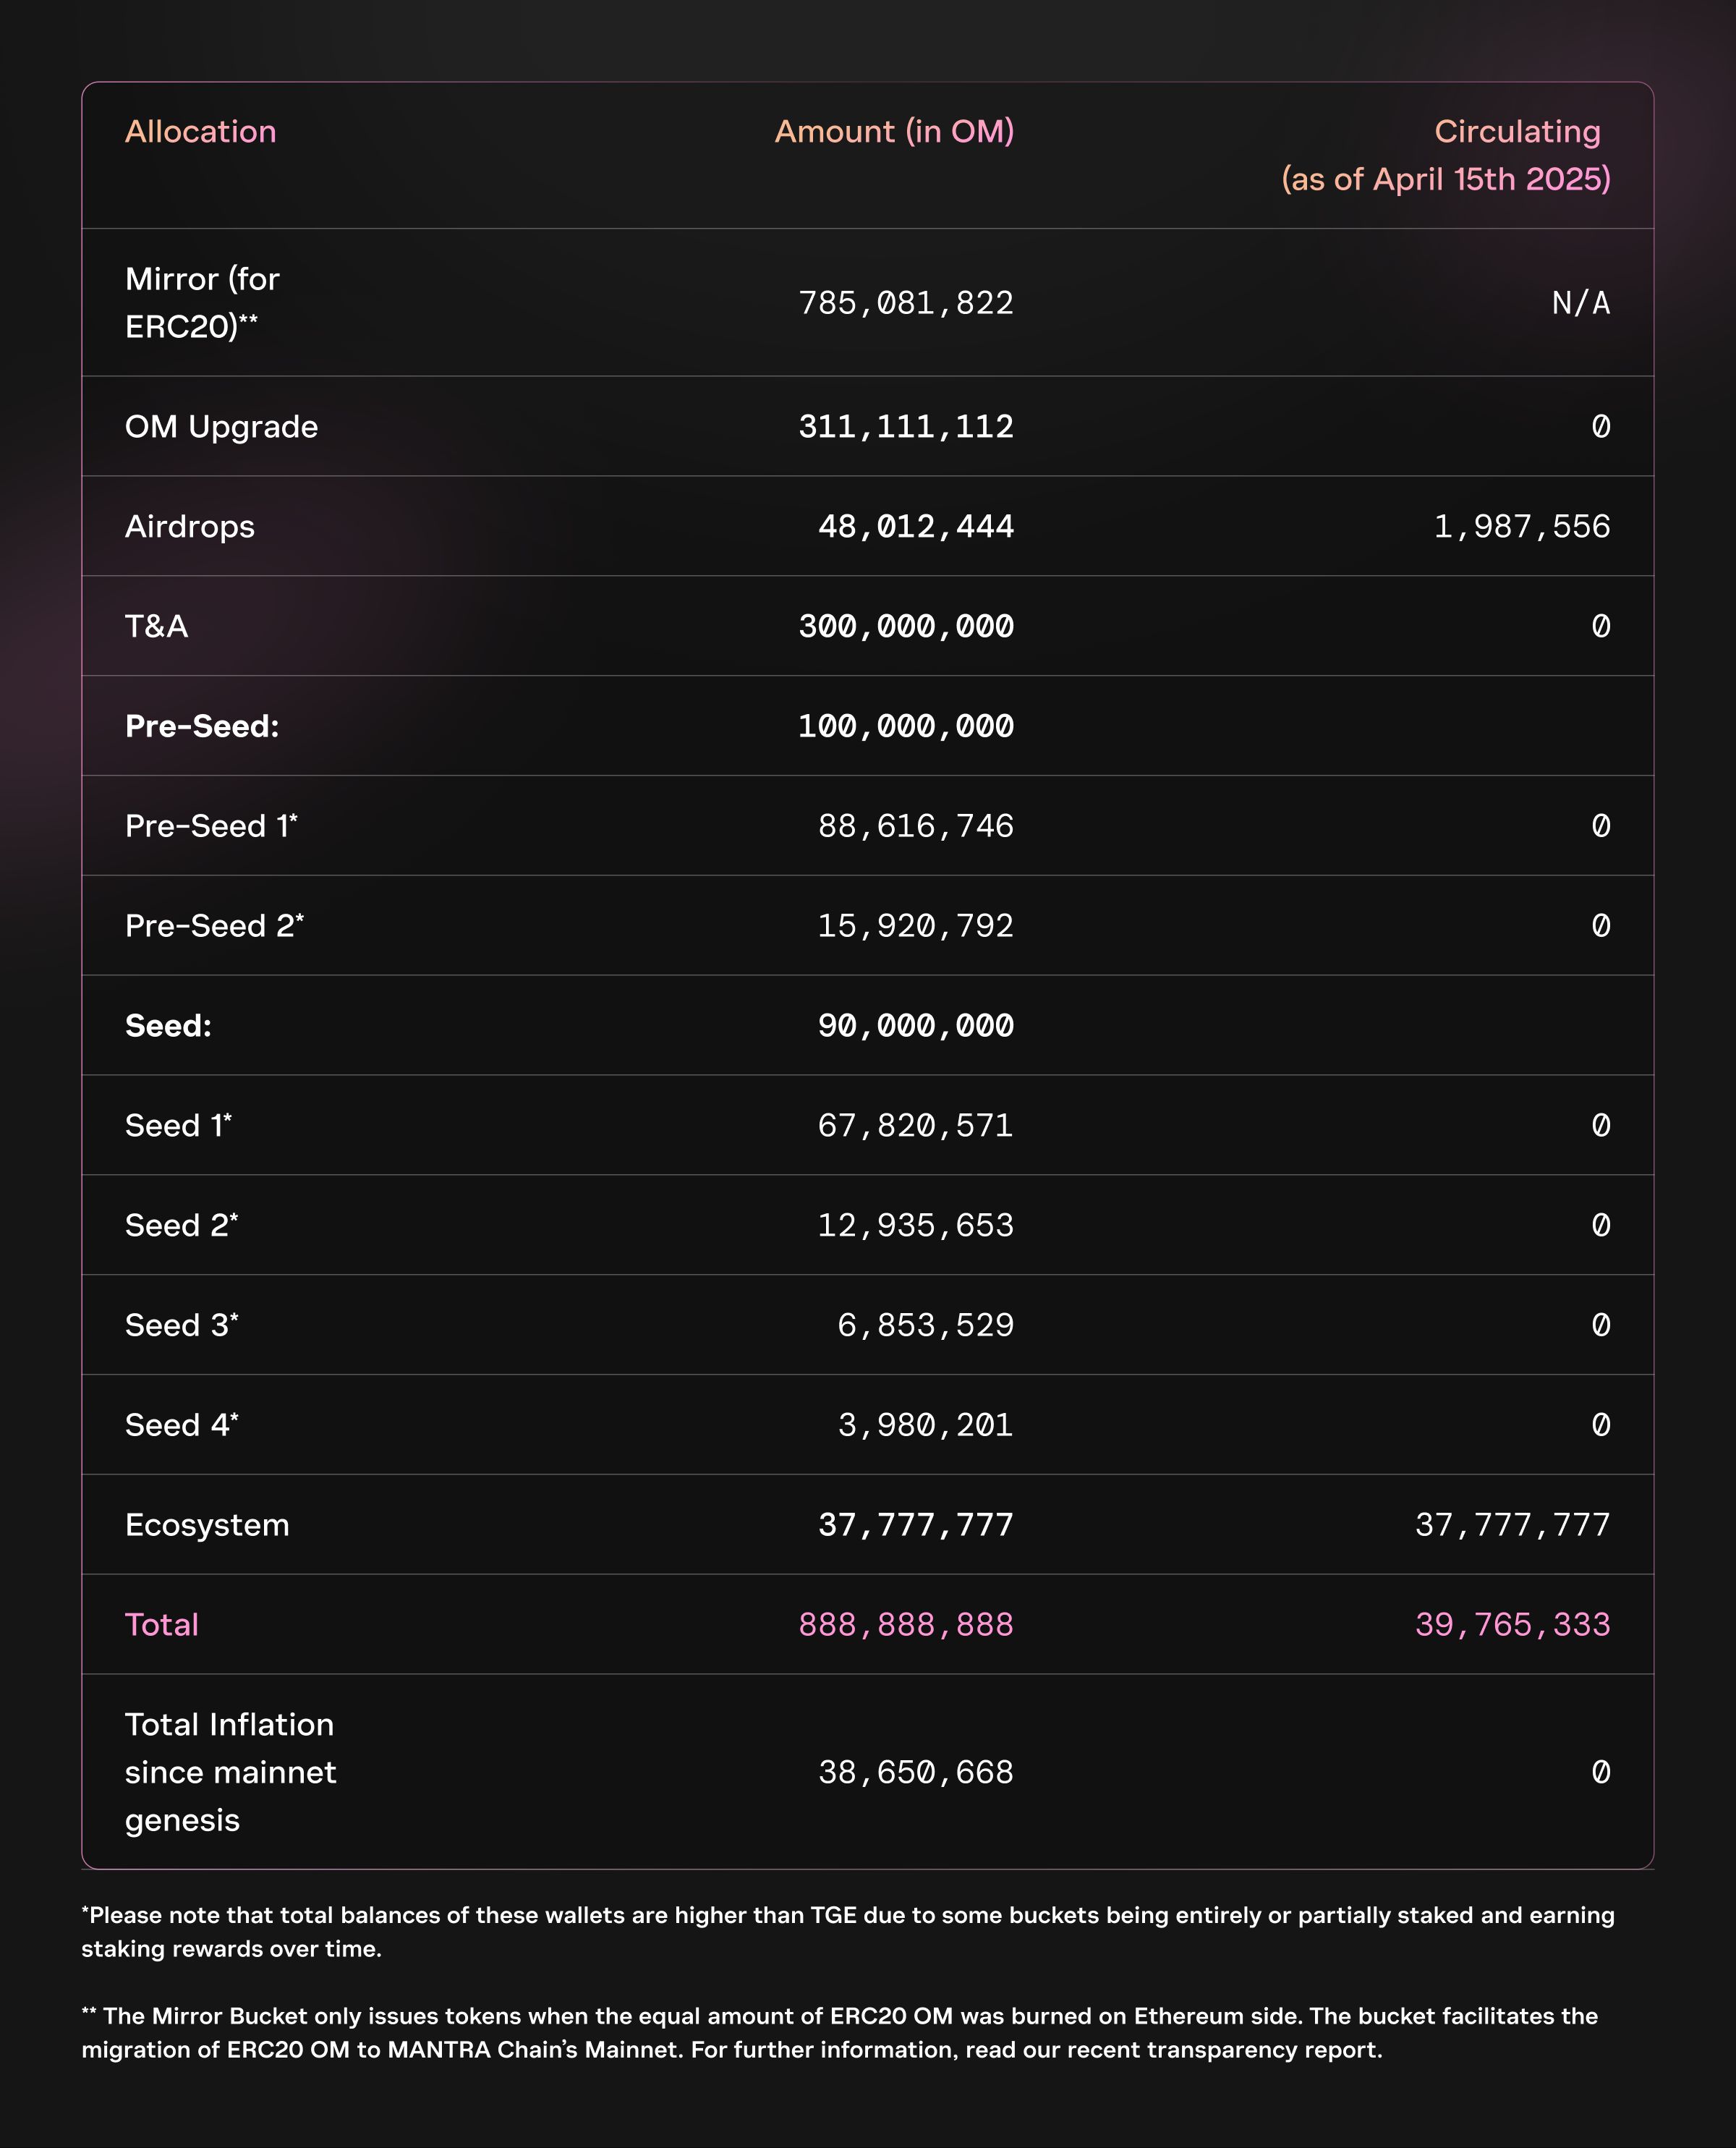Click the 785,081,822 amount value
The image size is (1736, 2148).
pos(905,303)
